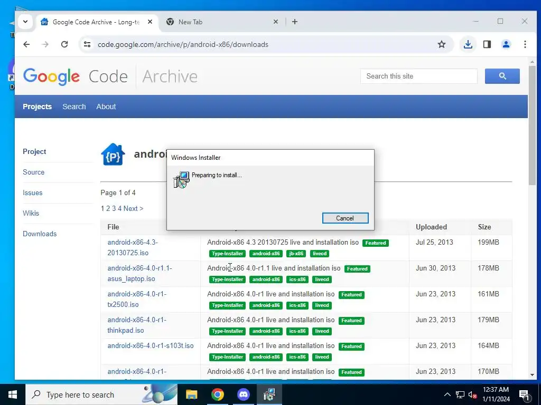Viewport: 541px width, 405px height.
Task: Cancel the Windows Installer dialog
Action: 345,218
